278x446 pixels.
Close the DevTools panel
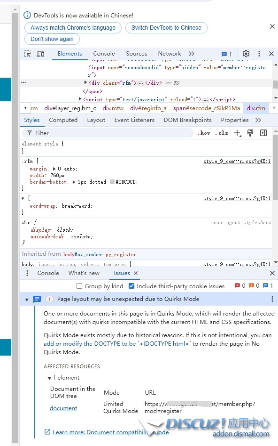[x=271, y=54]
